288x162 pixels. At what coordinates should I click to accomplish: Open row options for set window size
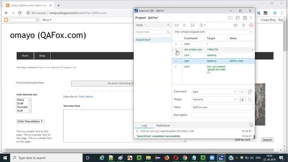click(252, 50)
